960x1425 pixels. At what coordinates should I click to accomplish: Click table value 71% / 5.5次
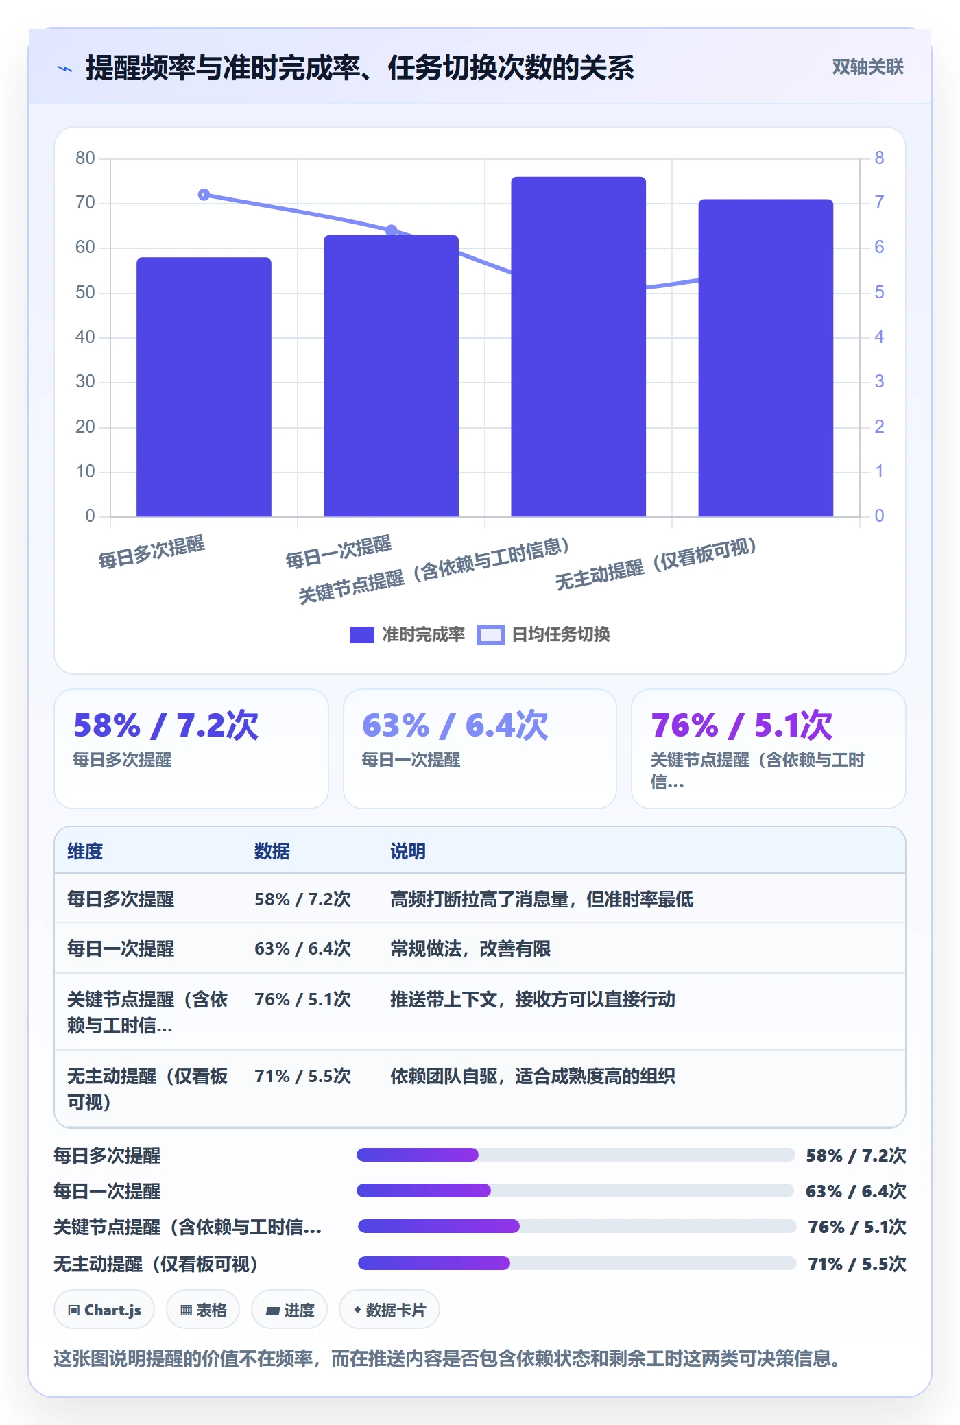coord(302,1076)
